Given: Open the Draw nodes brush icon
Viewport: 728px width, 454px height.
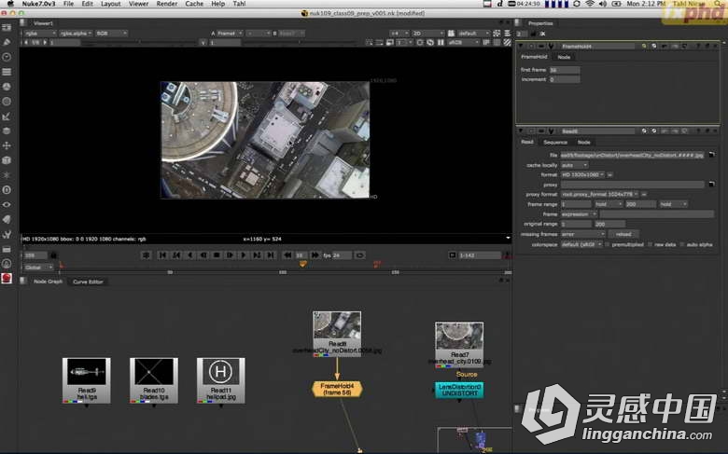Looking at the screenshot, I should (7, 42).
